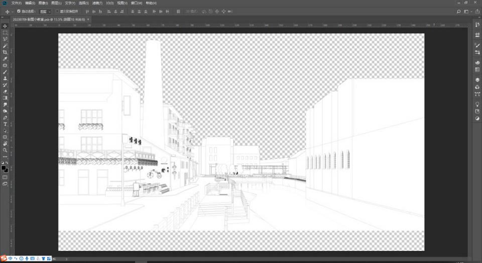Toggle Quick Mask mode button
482x263 pixels.
click(5, 177)
